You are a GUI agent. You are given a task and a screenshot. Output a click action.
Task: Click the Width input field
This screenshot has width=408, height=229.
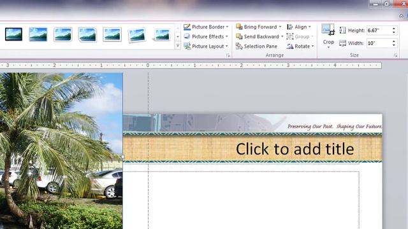coord(379,43)
